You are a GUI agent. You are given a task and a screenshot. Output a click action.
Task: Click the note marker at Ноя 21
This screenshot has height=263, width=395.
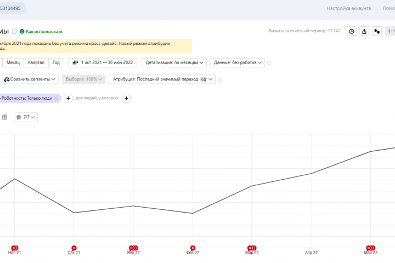pos(15,248)
